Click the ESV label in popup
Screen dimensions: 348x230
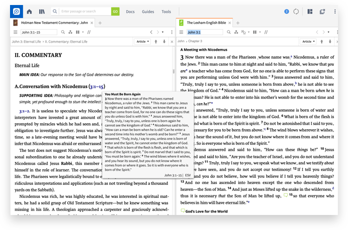click(x=188, y=175)
